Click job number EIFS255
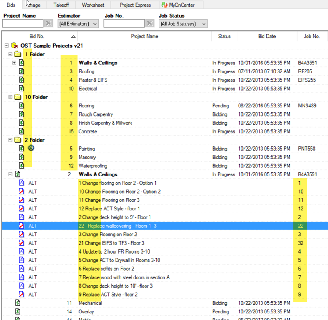The width and height of the screenshot is (328, 320). (x=307, y=80)
